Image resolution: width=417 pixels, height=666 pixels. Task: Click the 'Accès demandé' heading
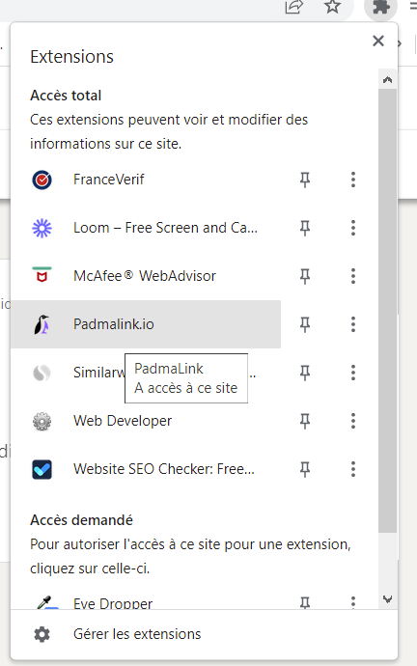point(81,520)
